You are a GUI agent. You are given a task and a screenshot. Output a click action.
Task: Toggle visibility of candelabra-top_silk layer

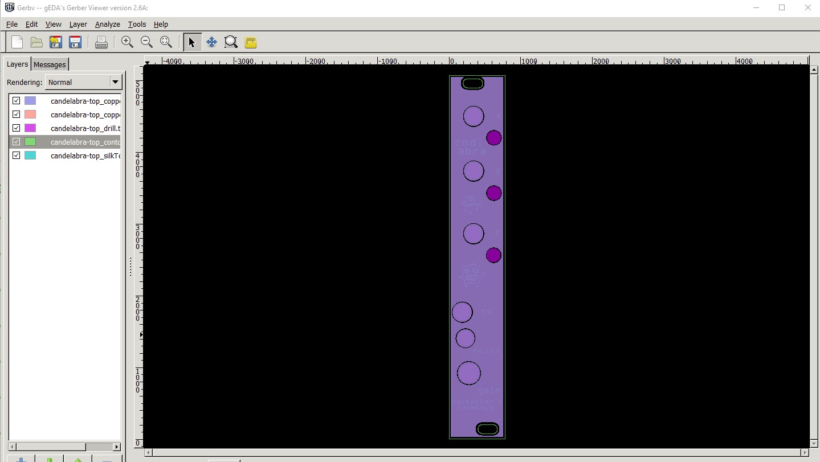17,156
